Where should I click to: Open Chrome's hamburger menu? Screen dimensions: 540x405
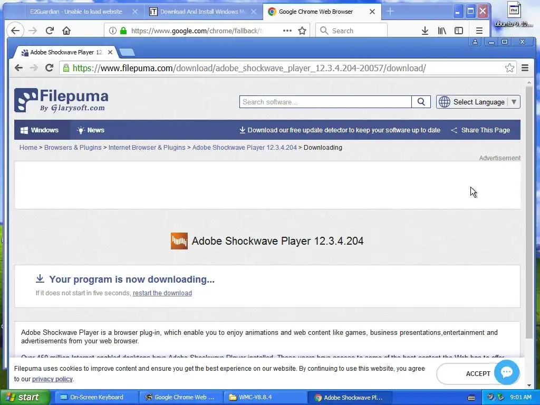pyautogui.click(x=525, y=68)
